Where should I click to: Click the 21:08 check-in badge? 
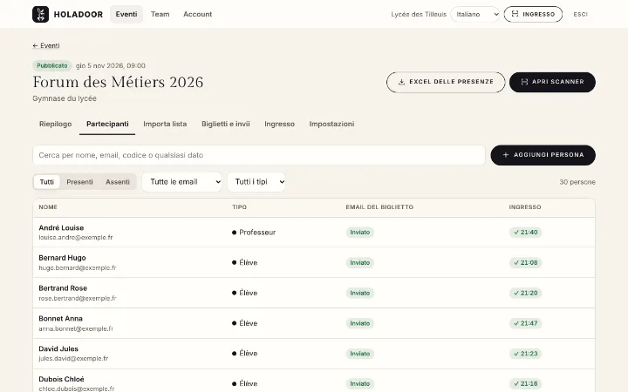tap(525, 263)
